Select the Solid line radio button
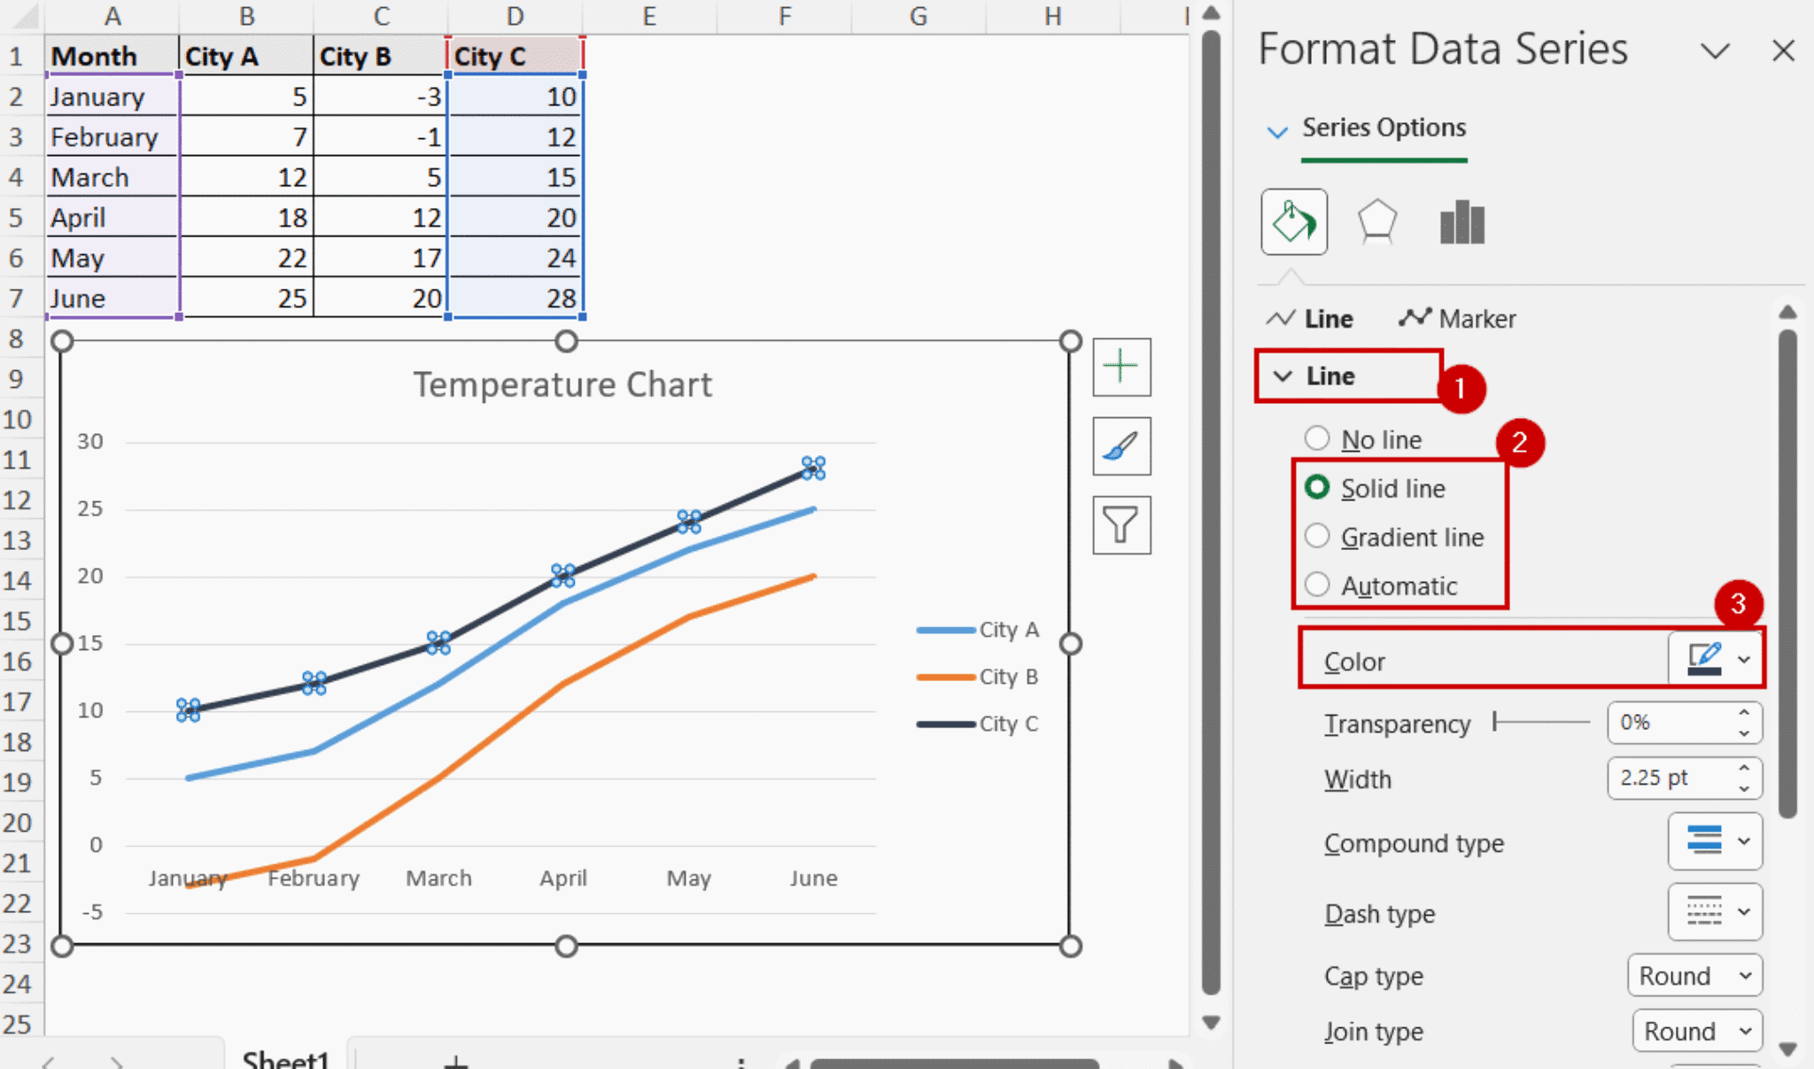1814x1069 pixels. tap(1318, 487)
